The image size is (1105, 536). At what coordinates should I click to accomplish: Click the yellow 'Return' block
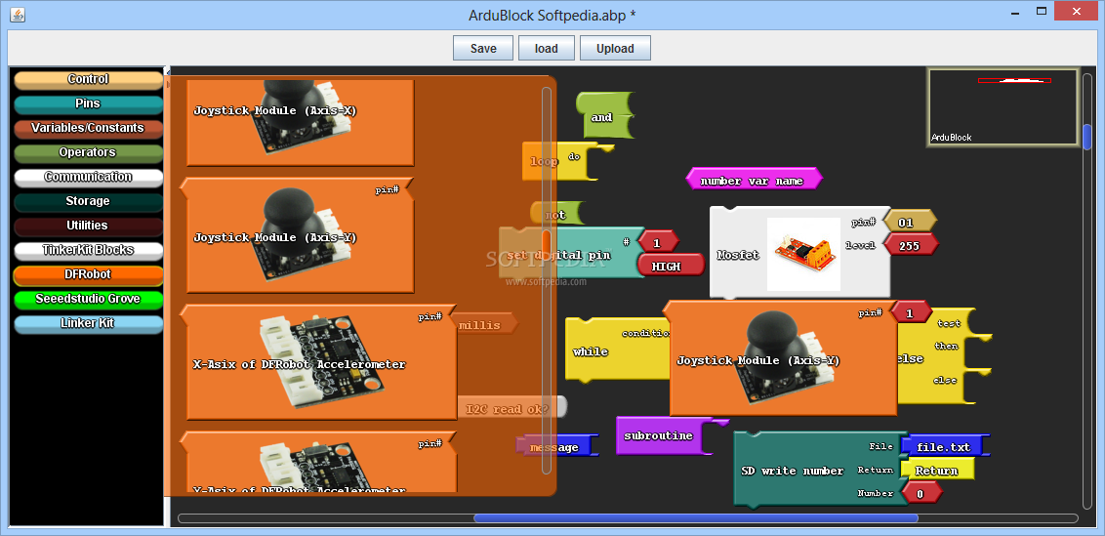point(937,470)
